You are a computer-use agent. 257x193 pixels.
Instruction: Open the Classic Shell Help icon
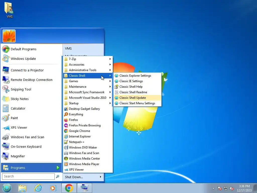point(116,87)
